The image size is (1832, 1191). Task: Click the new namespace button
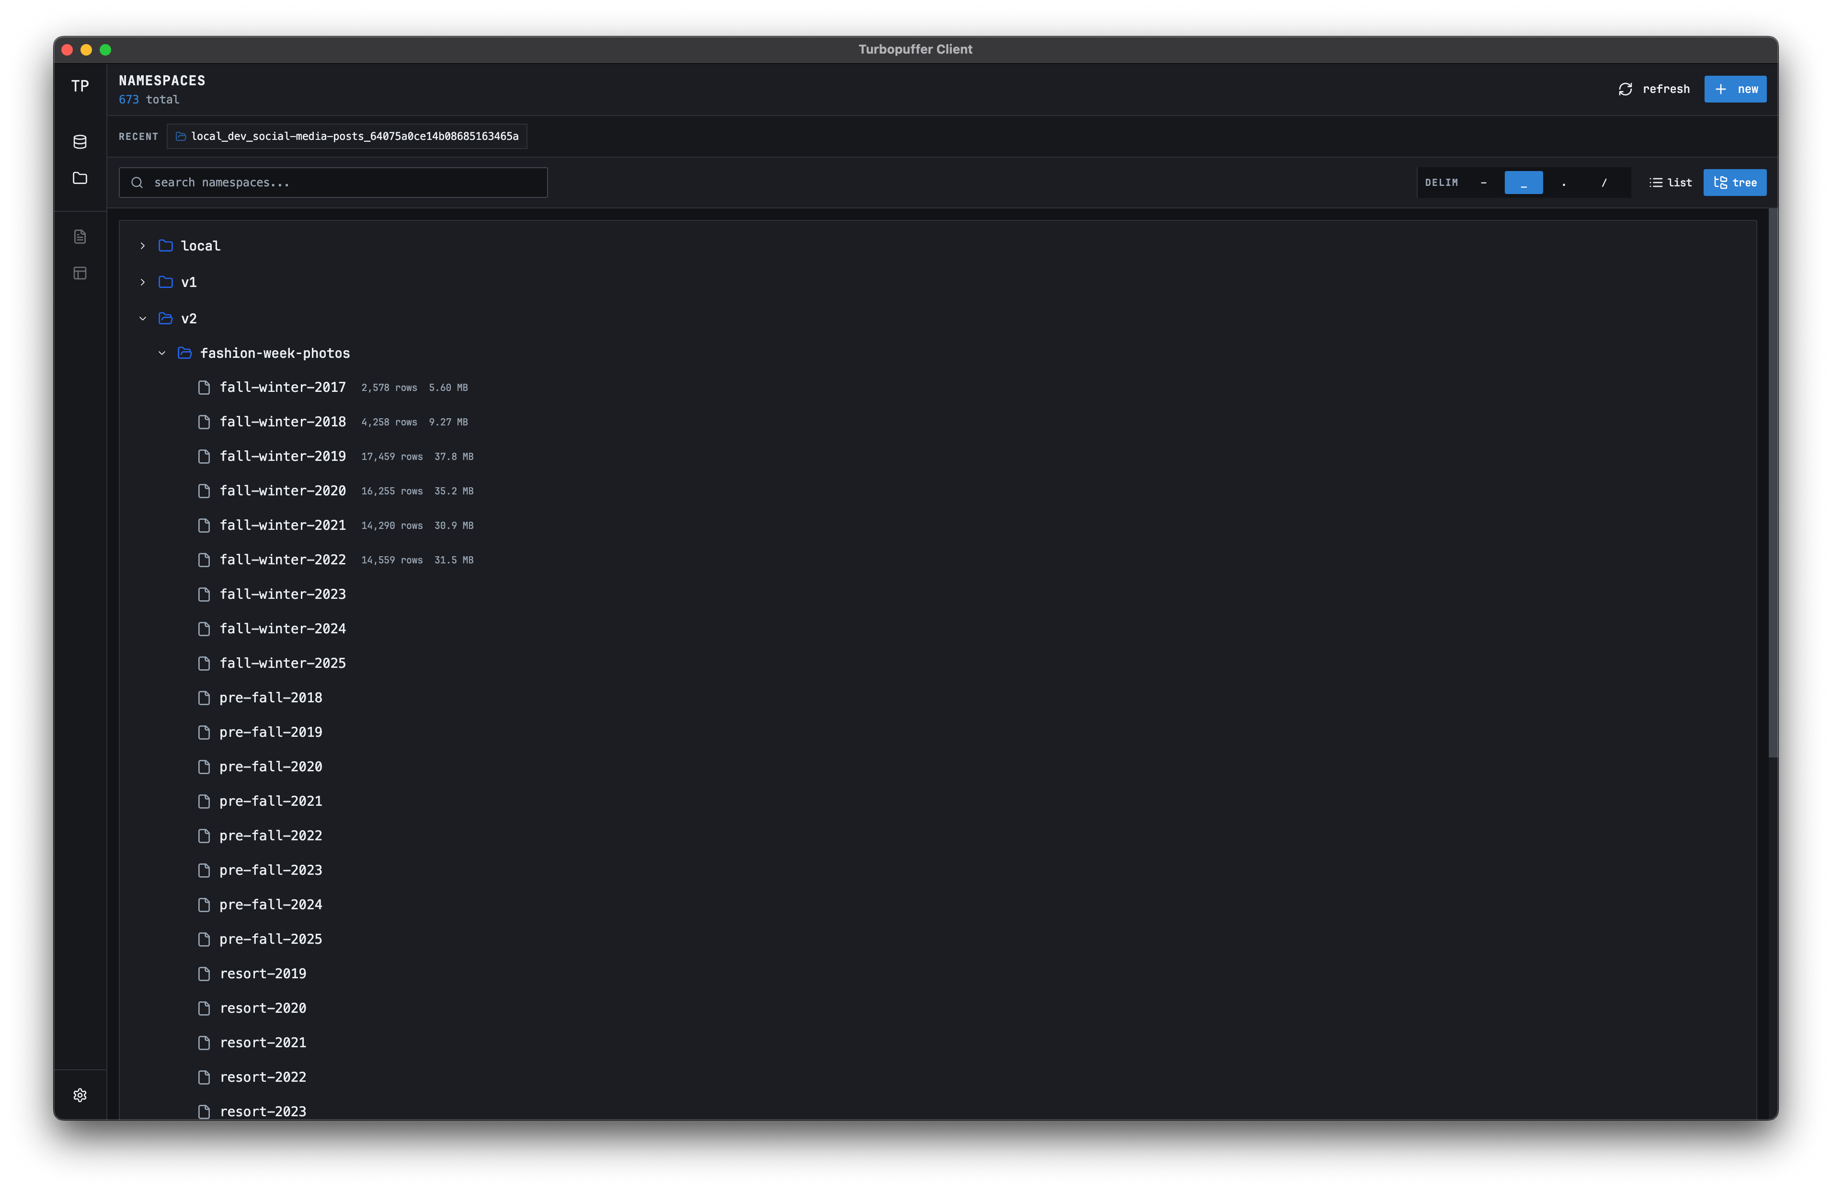click(x=1735, y=89)
